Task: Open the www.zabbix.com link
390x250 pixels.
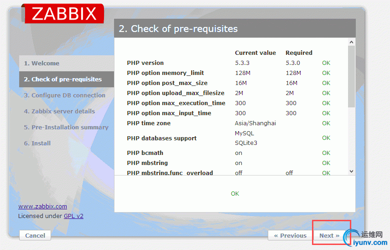Action: coord(42,207)
